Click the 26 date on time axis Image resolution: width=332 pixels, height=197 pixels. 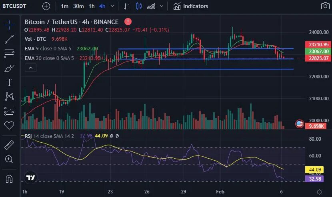pos(147,192)
